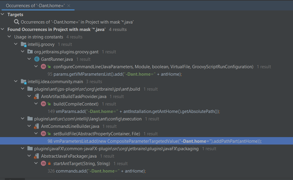Click the AntCommandLineBuilder.java file icon

(36, 126)
